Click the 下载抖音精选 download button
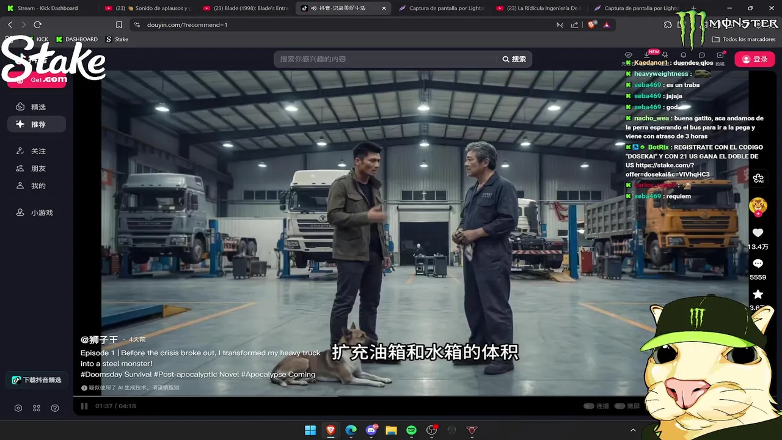782x440 pixels. coord(37,380)
